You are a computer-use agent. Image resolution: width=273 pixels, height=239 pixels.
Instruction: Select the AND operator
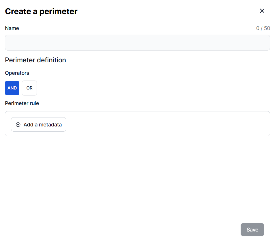pos(12,88)
